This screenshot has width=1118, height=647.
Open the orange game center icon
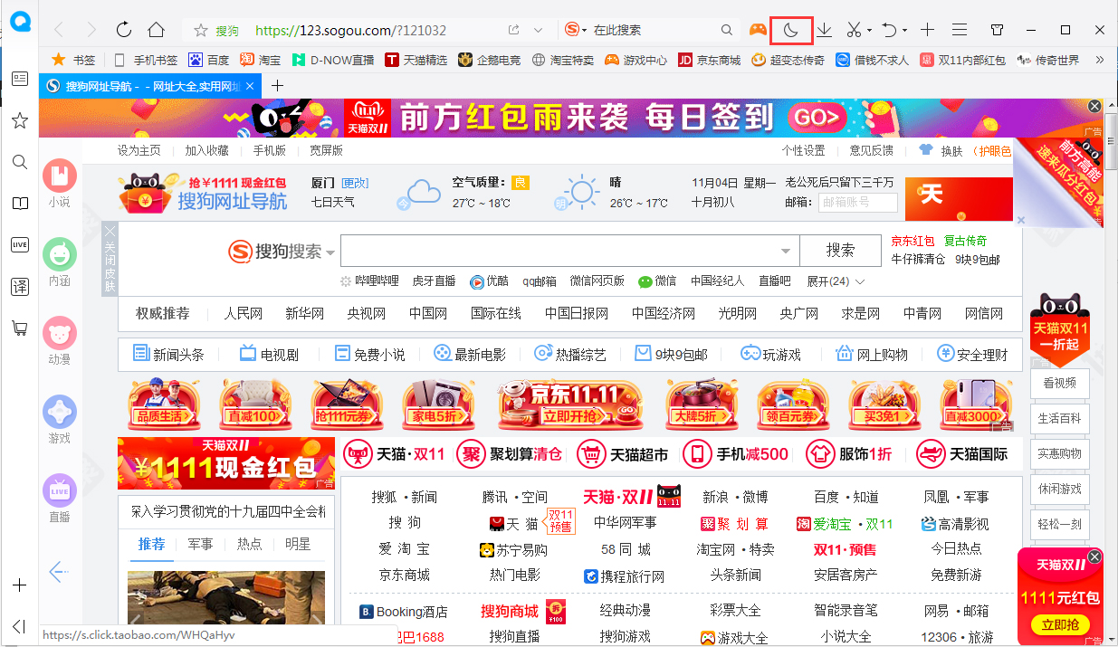coord(757,29)
